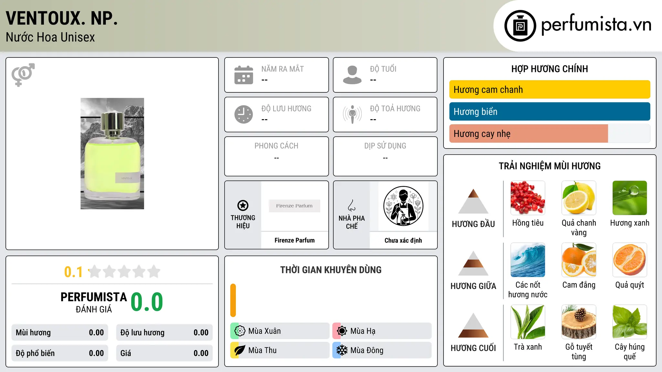The image size is (662, 372).
Task: Click the Hương đầu pyramid icon
Action: click(473, 201)
